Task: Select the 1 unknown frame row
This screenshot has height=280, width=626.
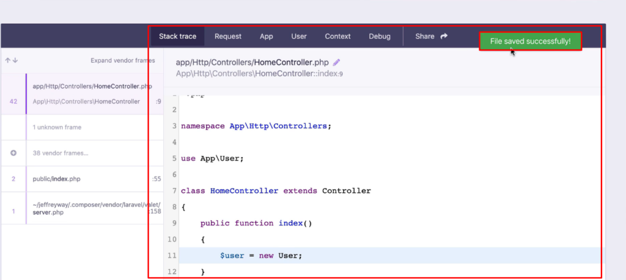Action: pyautogui.click(x=83, y=127)
